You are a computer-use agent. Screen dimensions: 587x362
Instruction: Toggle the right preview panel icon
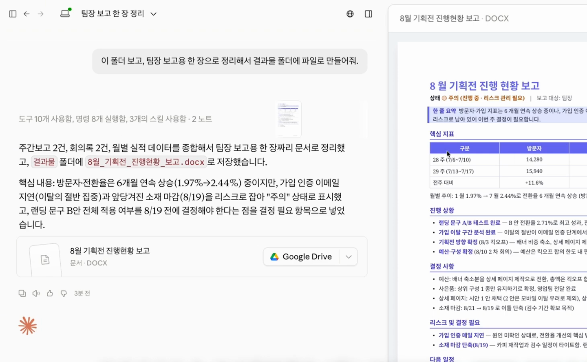coord(369,14)
